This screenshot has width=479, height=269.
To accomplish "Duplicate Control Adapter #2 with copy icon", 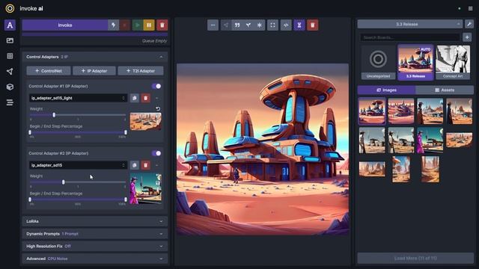I will pyautogui.click(x=135, y=165).
